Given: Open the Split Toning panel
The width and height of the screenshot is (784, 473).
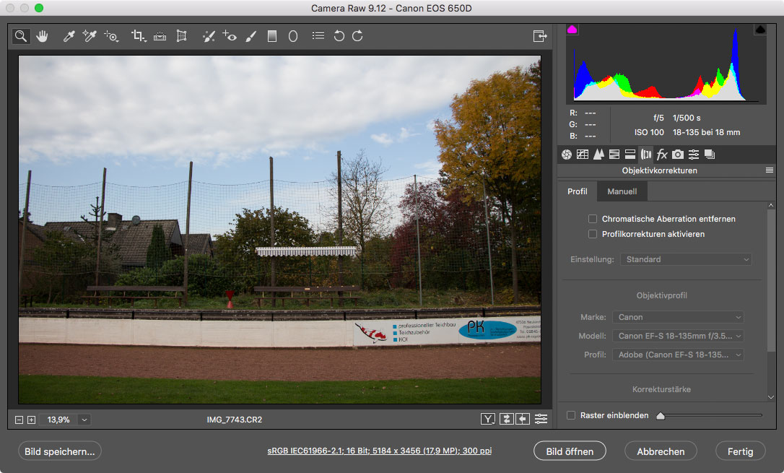Looking at the screenshot, I should tap(630, 155).
